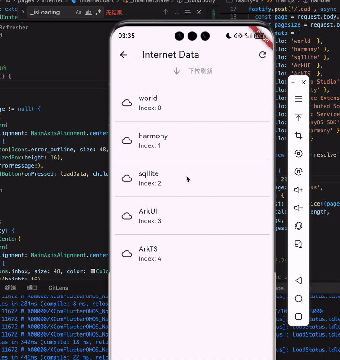Click emulator shake device icon
This screenshot has height=360, width=340.
tap(299, 226)
